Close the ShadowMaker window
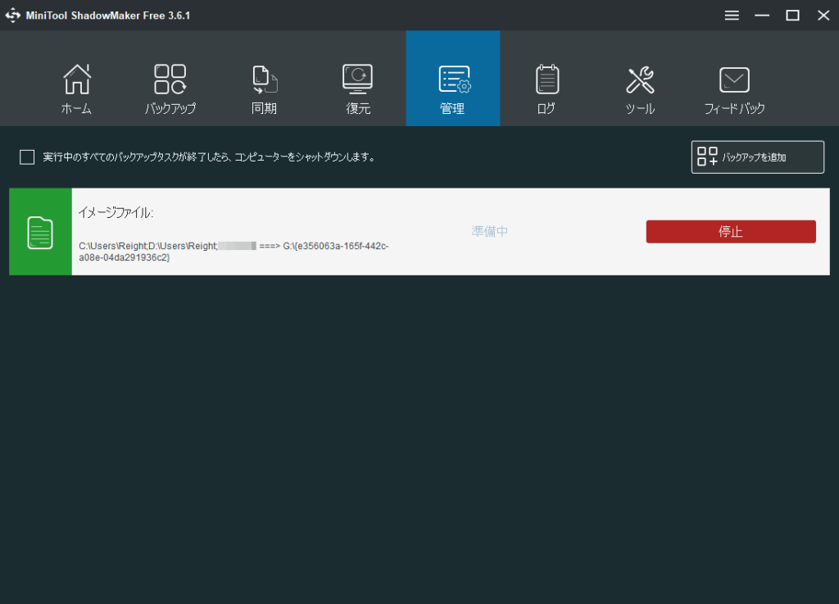This screenshot has height=604, width=839. (823, 16)
